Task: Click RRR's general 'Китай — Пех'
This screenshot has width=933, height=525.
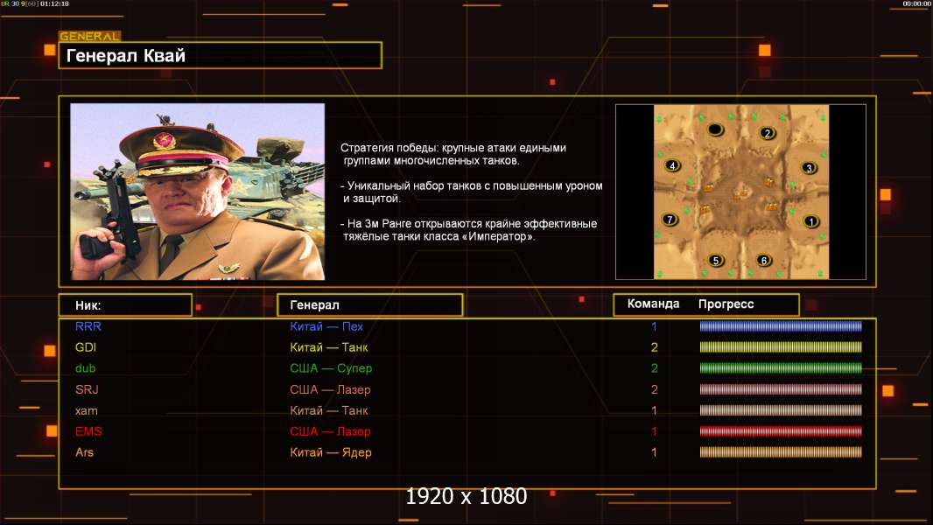Action: click(x=326, y=326)
